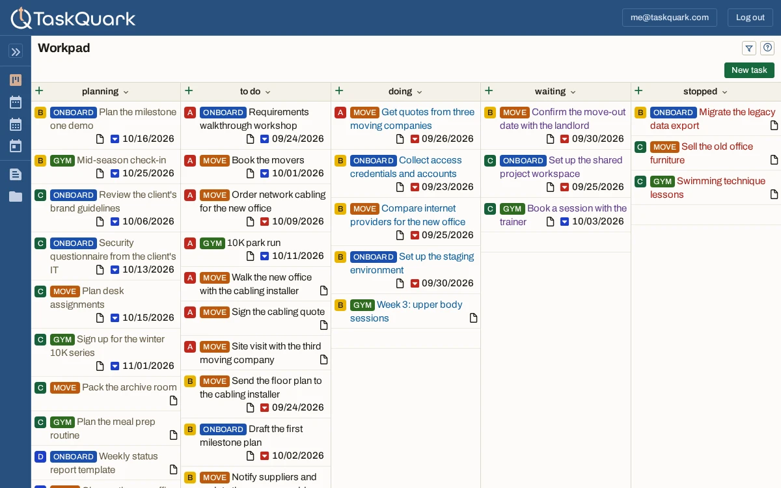Open red date arrow beside 09/26/2026
The image size is (781, 488).
[415, 139]
